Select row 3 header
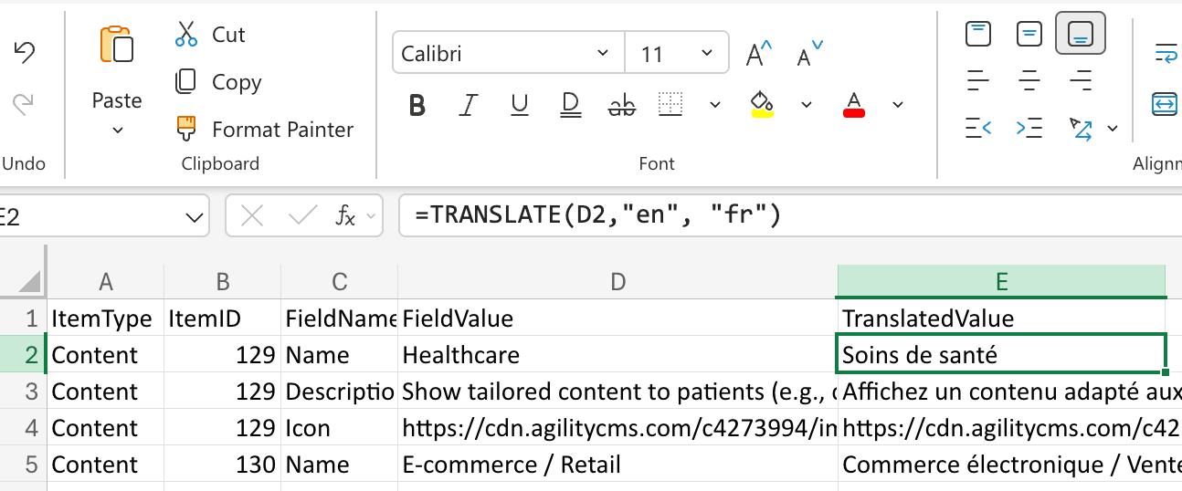This screenshot has height=491, width=1182. 24,392
